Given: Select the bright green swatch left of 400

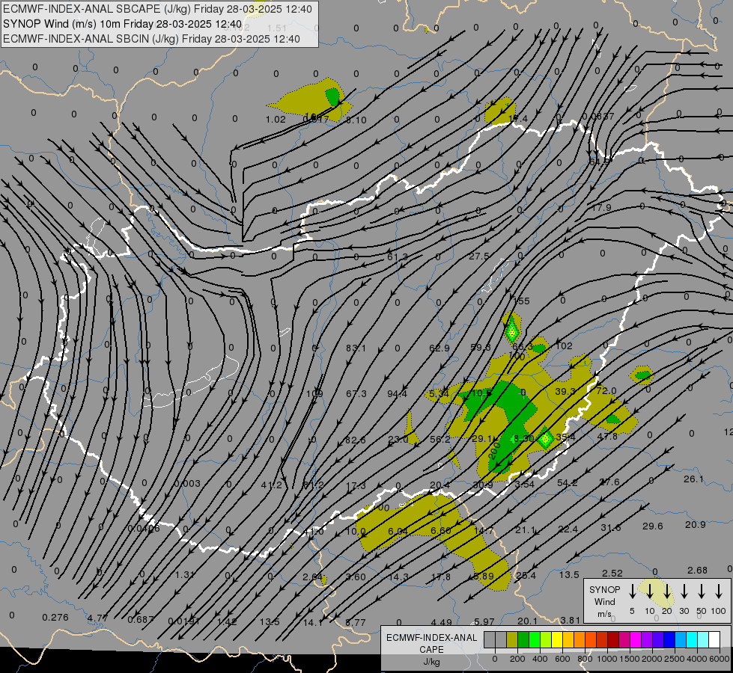Looking at the screenshot, I should tap(535, 640).
